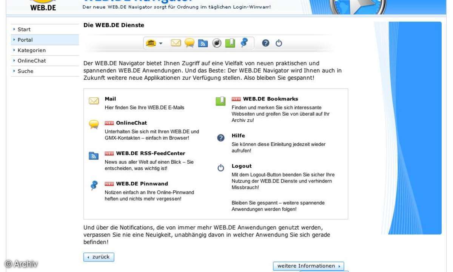This screenshot has width=453, height=272.
Task: Open Kategorien in the left sidebar
Action: (45, 50)
